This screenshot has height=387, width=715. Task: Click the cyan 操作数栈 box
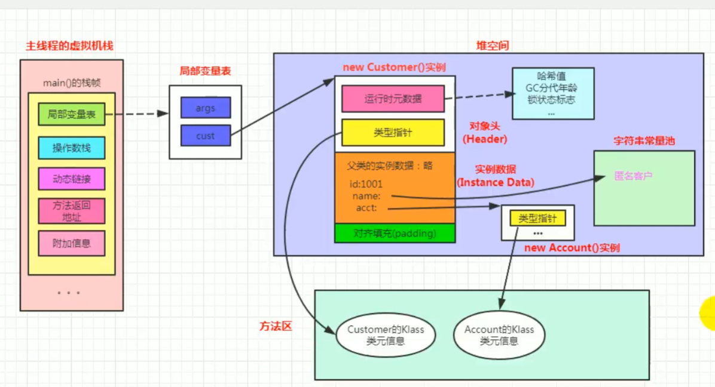coord(72,148)
